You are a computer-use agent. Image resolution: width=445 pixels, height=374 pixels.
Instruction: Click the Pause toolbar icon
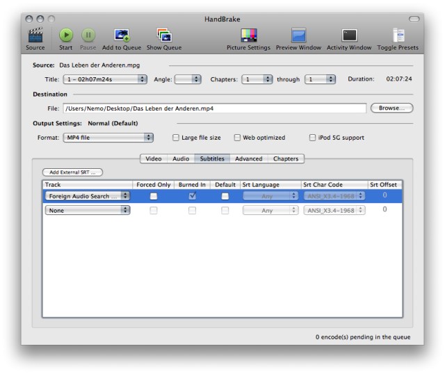coord(88,35)
